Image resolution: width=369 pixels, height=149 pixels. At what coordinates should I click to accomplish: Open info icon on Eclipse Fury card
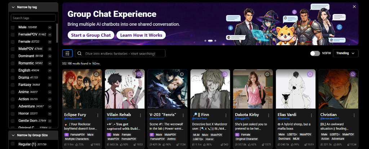(96, 74)
